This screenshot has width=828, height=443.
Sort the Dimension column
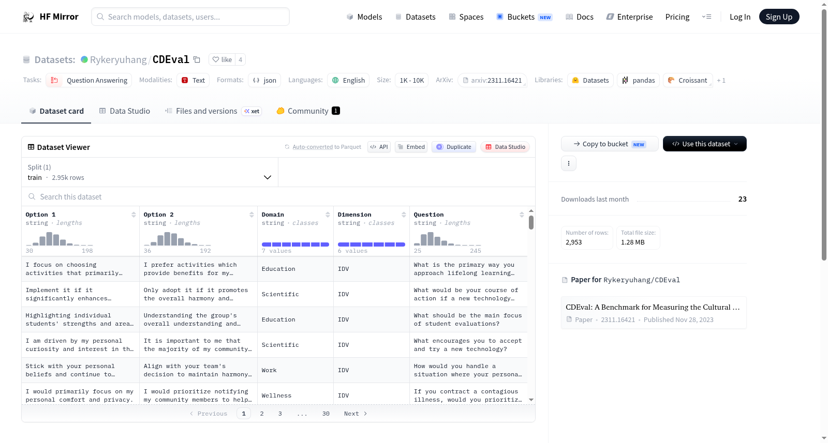click(x=404, y=215)
